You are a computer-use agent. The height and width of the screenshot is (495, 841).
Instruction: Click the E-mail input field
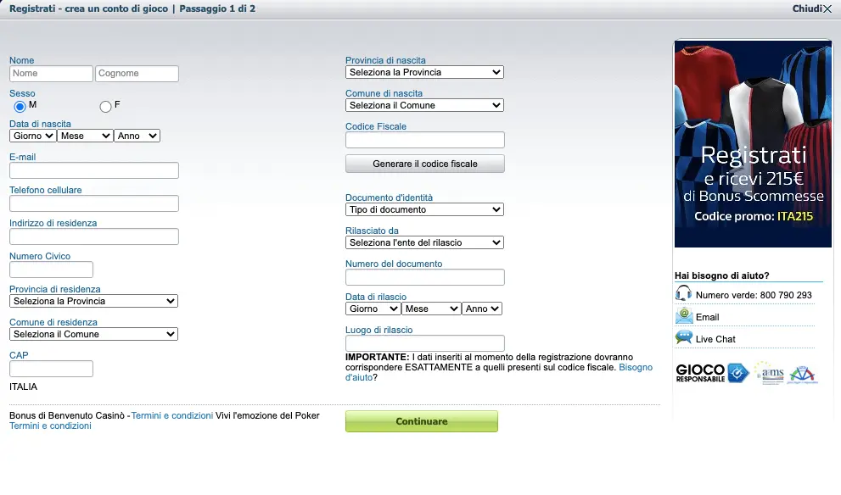coord(94,170)
